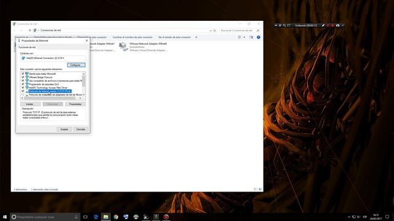Click the pencil draw icon in recorder
The width and height of the screenshot is (394, 221).
click(x=323, y=26)
